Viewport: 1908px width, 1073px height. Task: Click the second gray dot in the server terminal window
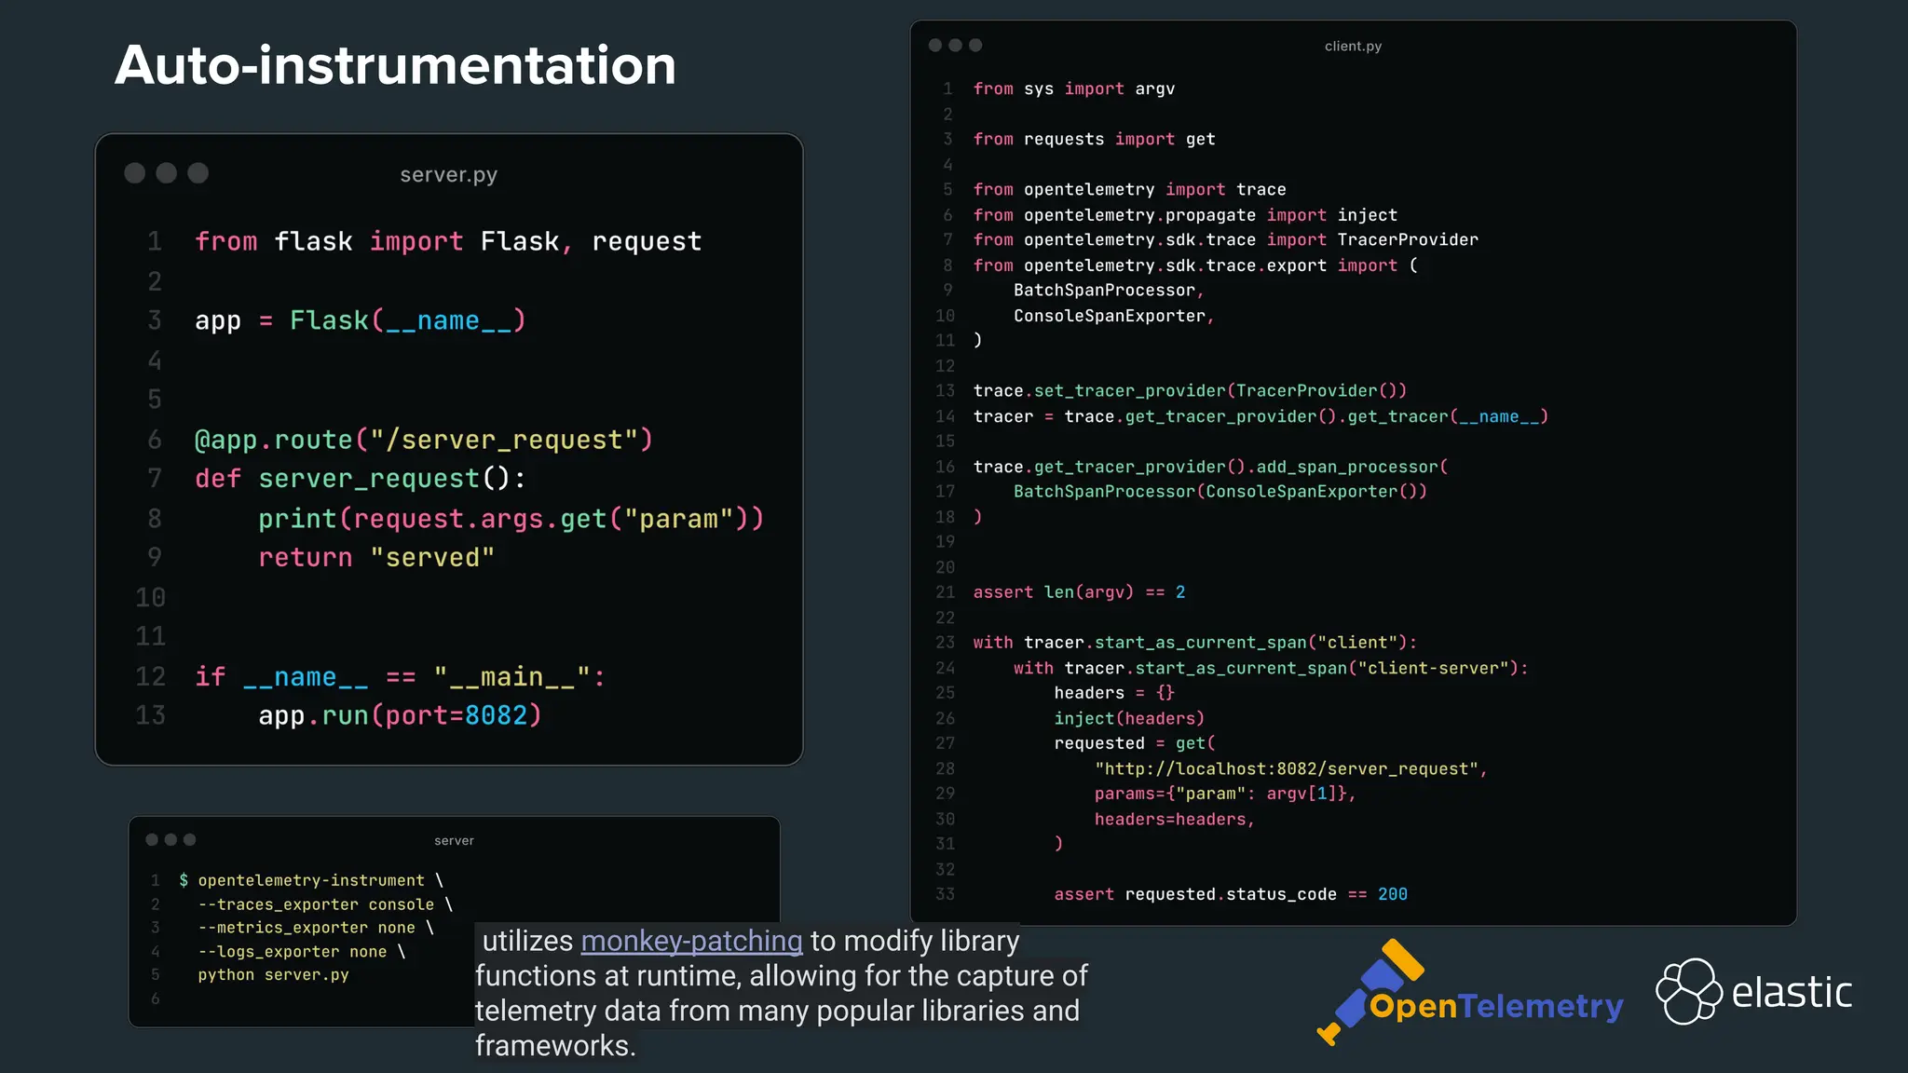[170, 839]
